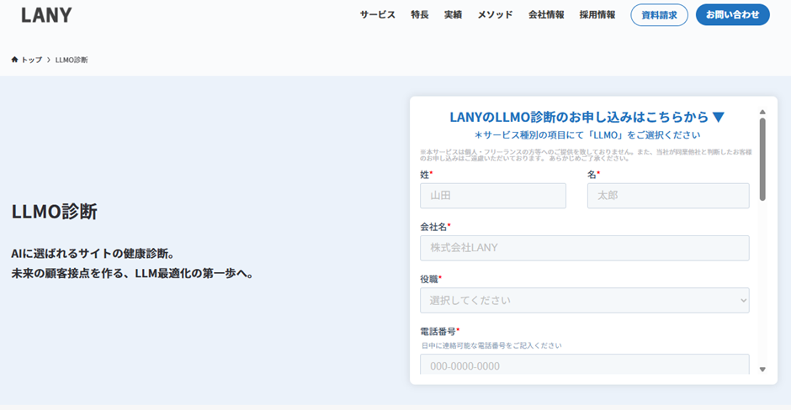
Task: Open the 実績 page
Action: 453,15
